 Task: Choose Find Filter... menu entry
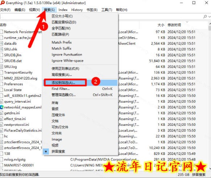(80, 89)
